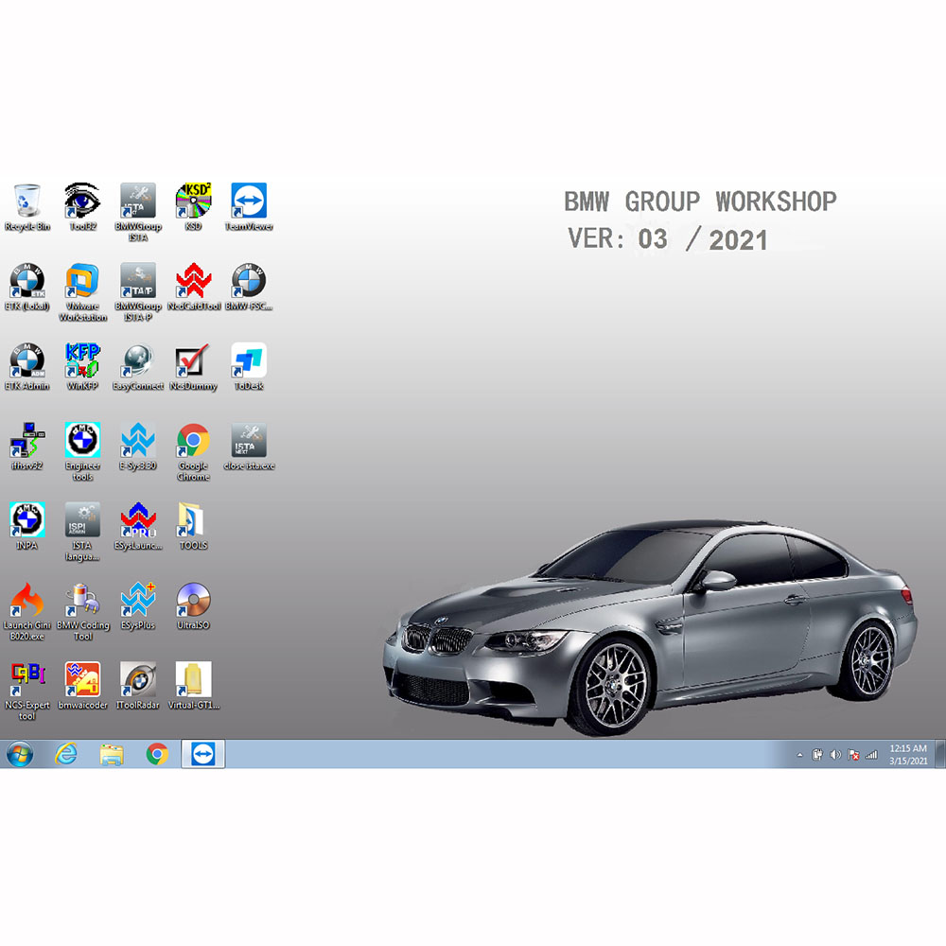The width and height of the screenshot is (946, 946).
Task: Launch the ESysPlus shortcut
Action: [138, 605]
